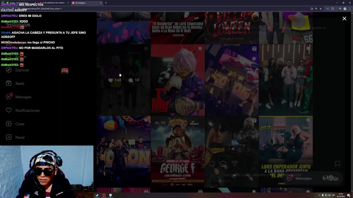Click the MONOmaleducao chat message

pos(28,42)
